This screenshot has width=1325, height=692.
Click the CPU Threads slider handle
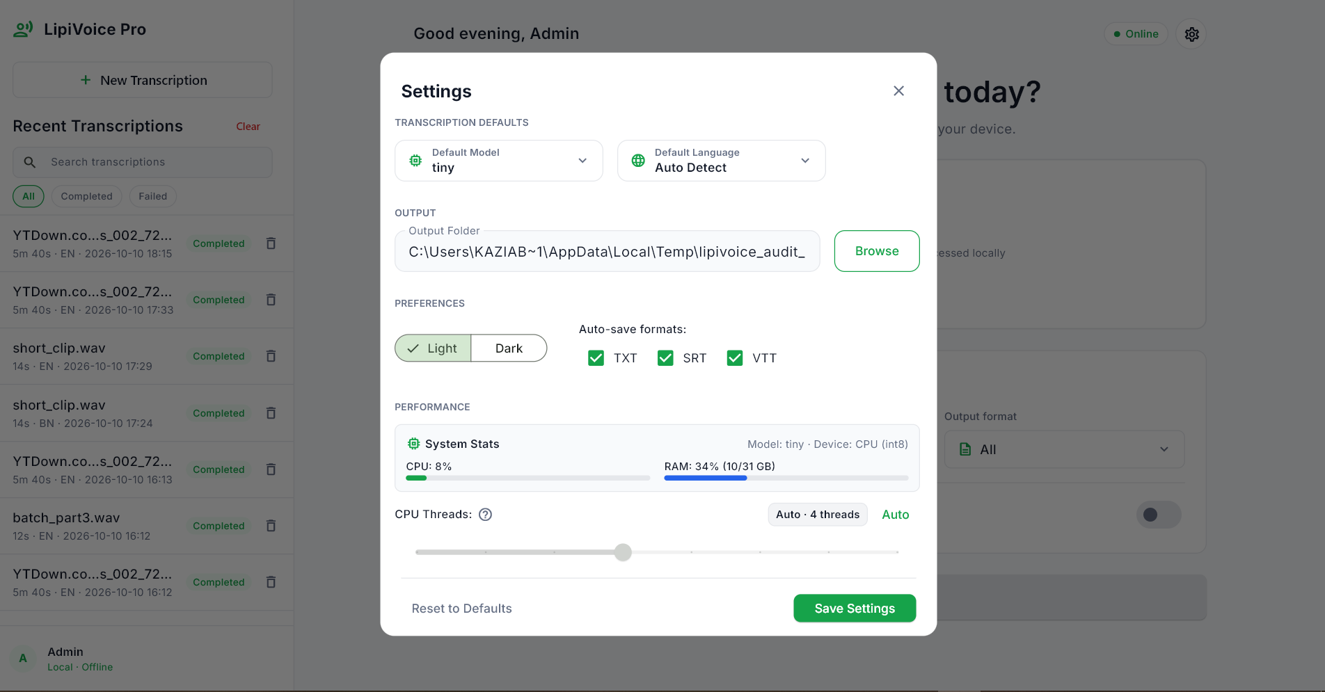coord(623,552)
